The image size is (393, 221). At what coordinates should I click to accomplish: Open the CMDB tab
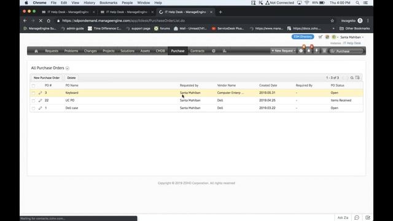(160, 51)
